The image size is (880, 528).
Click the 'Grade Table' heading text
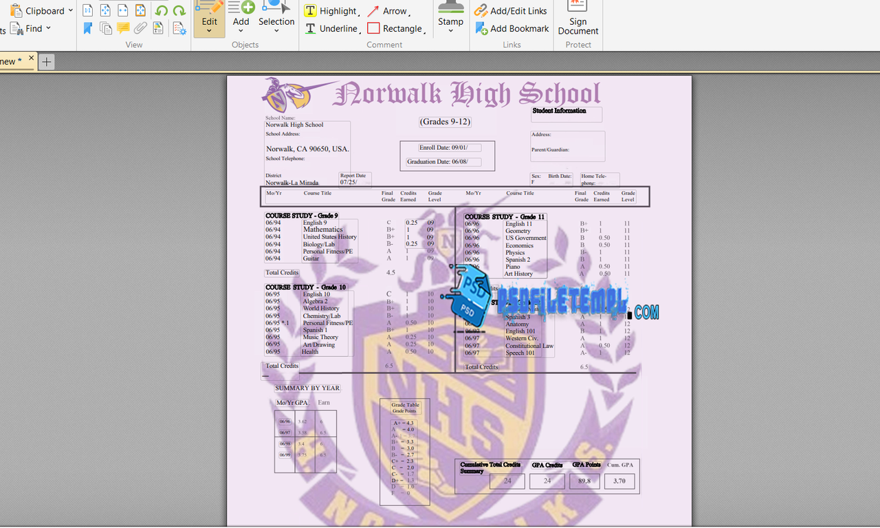tap(405, 405)
